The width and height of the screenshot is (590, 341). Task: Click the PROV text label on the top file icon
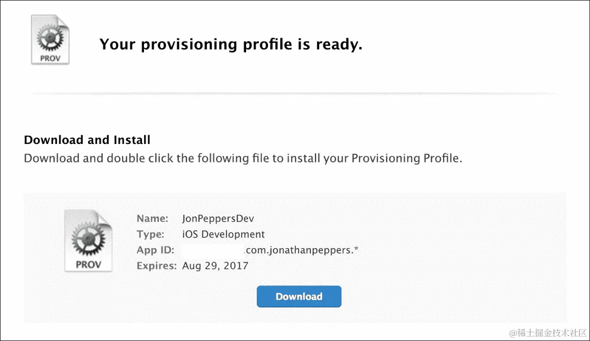point(50,57)
